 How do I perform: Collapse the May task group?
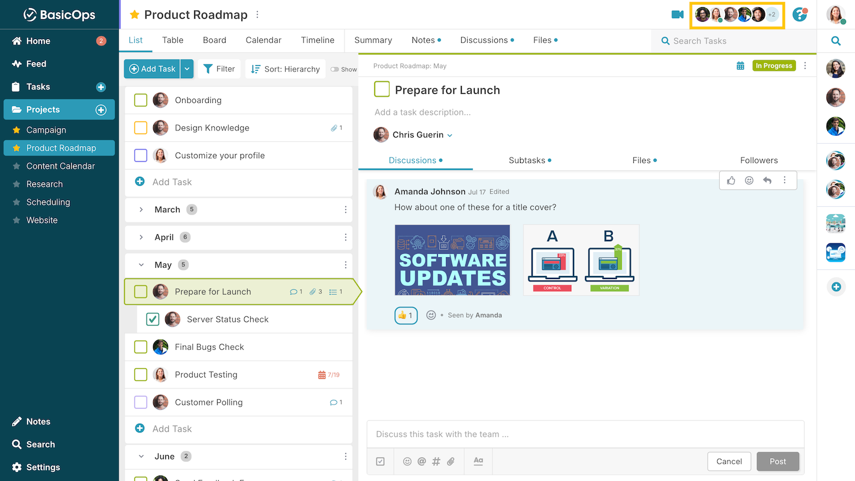[x=141, y=265]
